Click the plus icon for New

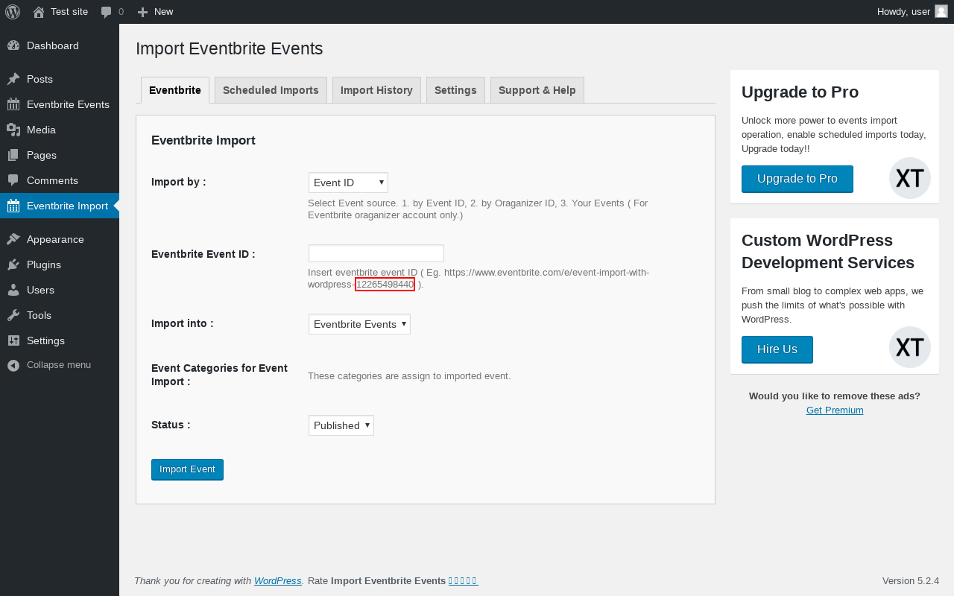click(x=143, y=12)
